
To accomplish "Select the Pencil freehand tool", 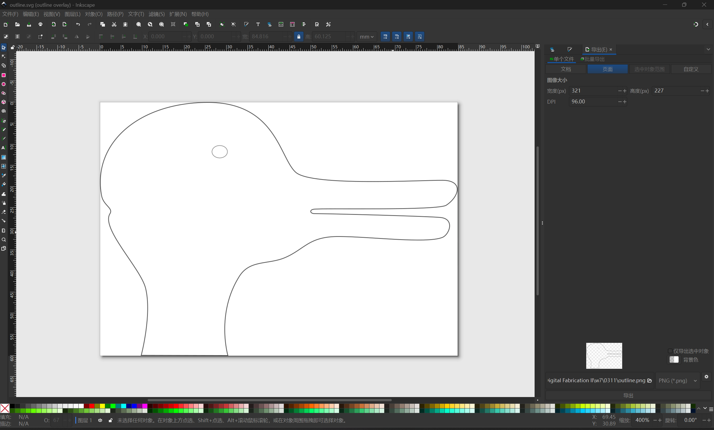I will pyautogui.click(x=4, y=130).
